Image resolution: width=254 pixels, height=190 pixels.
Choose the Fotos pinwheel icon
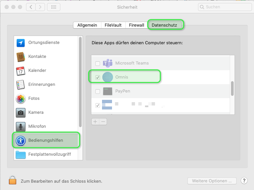tap(21, 99)
